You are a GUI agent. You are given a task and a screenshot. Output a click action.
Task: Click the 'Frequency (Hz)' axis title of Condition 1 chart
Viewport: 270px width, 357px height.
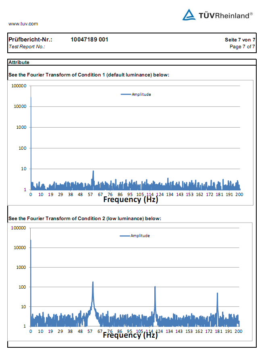pyautogui.click(x=131, y=200)
